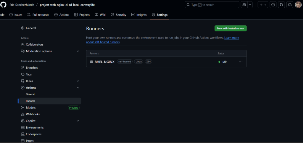The height and width of the screenshot is (143, 303).
Task: Click the Actions tab play icon
Action: [x=56, y=15]
